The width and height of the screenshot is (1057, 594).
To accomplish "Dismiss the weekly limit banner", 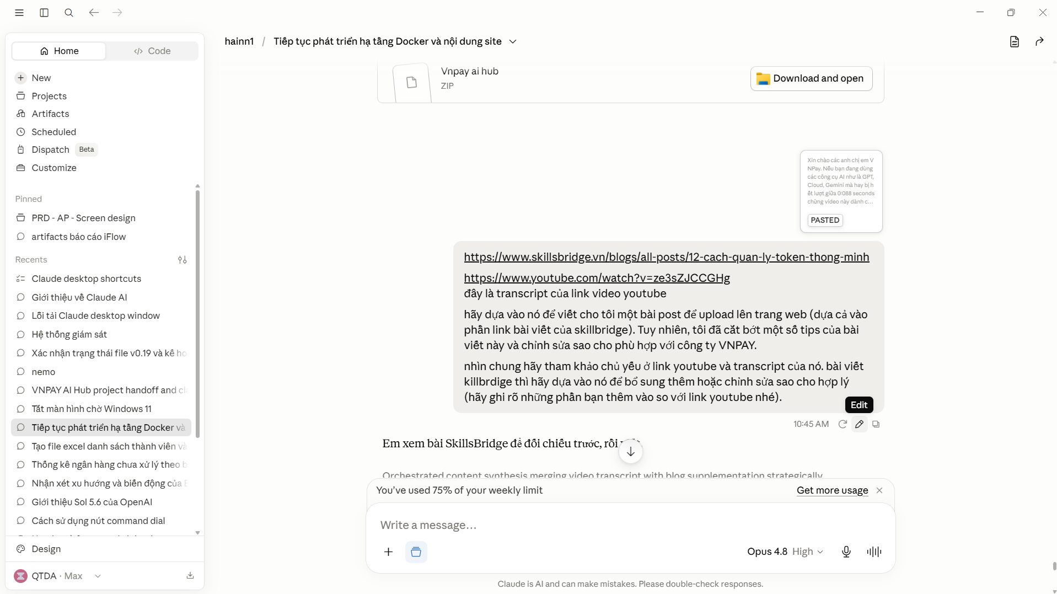I will [x=879, y=490].
